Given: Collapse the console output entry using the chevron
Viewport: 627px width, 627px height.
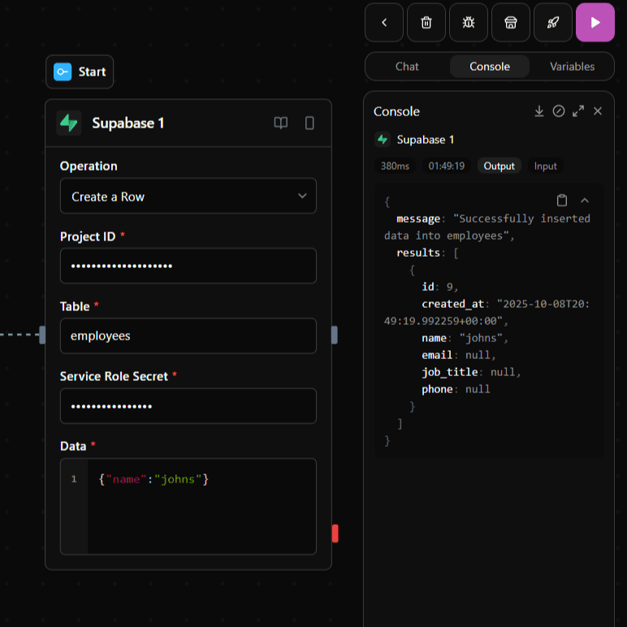Looking at the screenshot, I should pos(585,201).
